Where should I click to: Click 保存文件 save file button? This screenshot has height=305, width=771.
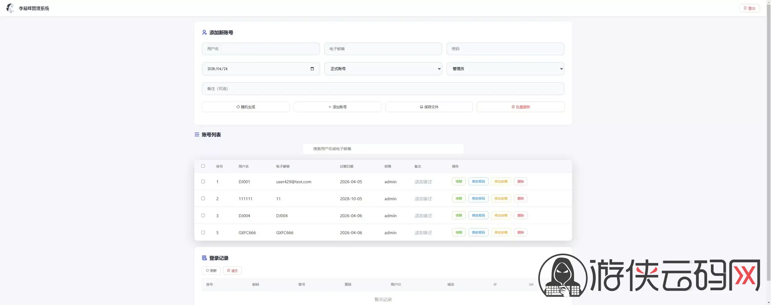(x=429, y=107)
